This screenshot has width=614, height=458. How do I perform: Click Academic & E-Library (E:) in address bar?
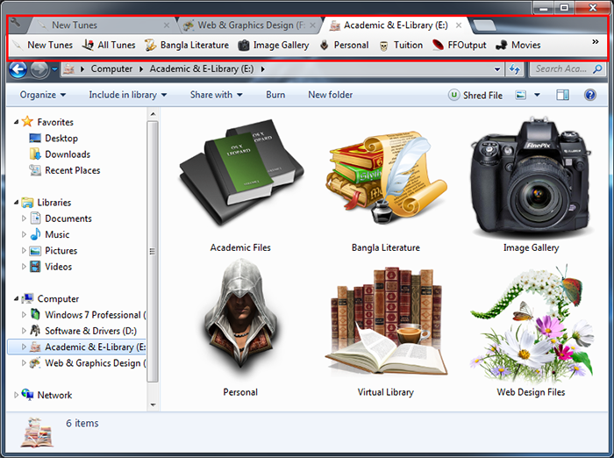click(x=202, y=69)
